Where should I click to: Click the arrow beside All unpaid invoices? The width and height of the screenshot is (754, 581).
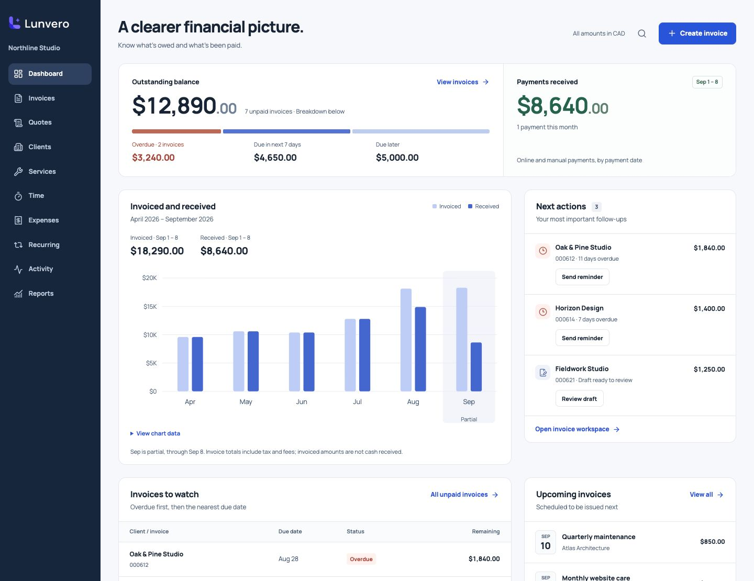[495, 495]
